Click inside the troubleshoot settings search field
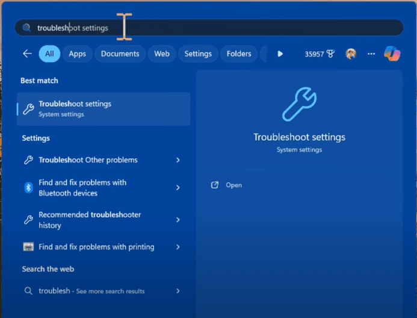This screenshot has width=417, height=318. point(209,28)
